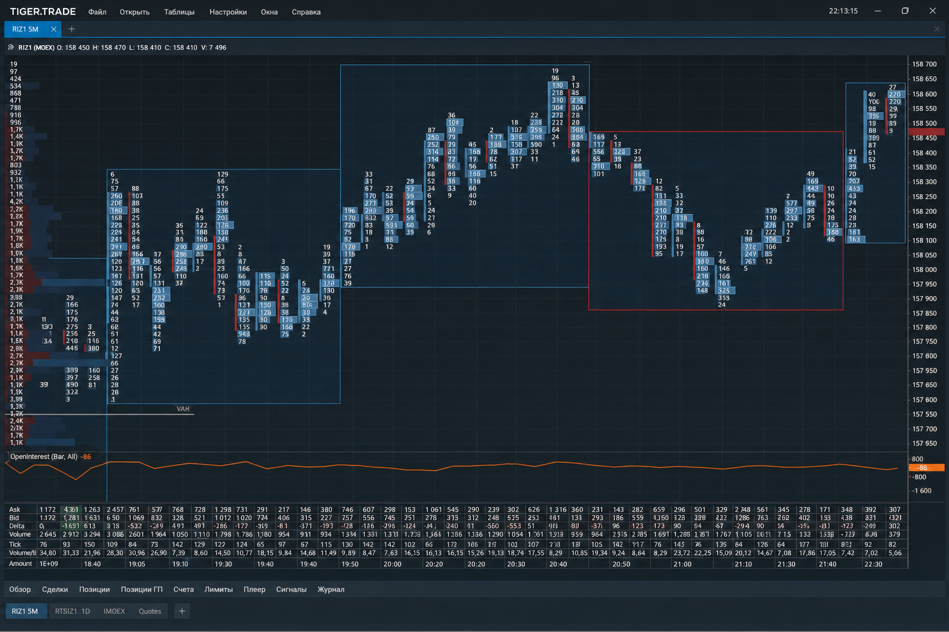Switch to the Сделки tab
The width and height of the screenshot is (949, 632).
pos(55,589)
